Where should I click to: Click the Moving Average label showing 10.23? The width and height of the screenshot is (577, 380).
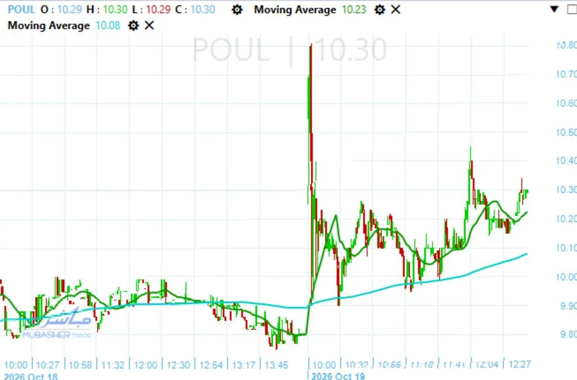pyautogui.click(x=295, y=10)
